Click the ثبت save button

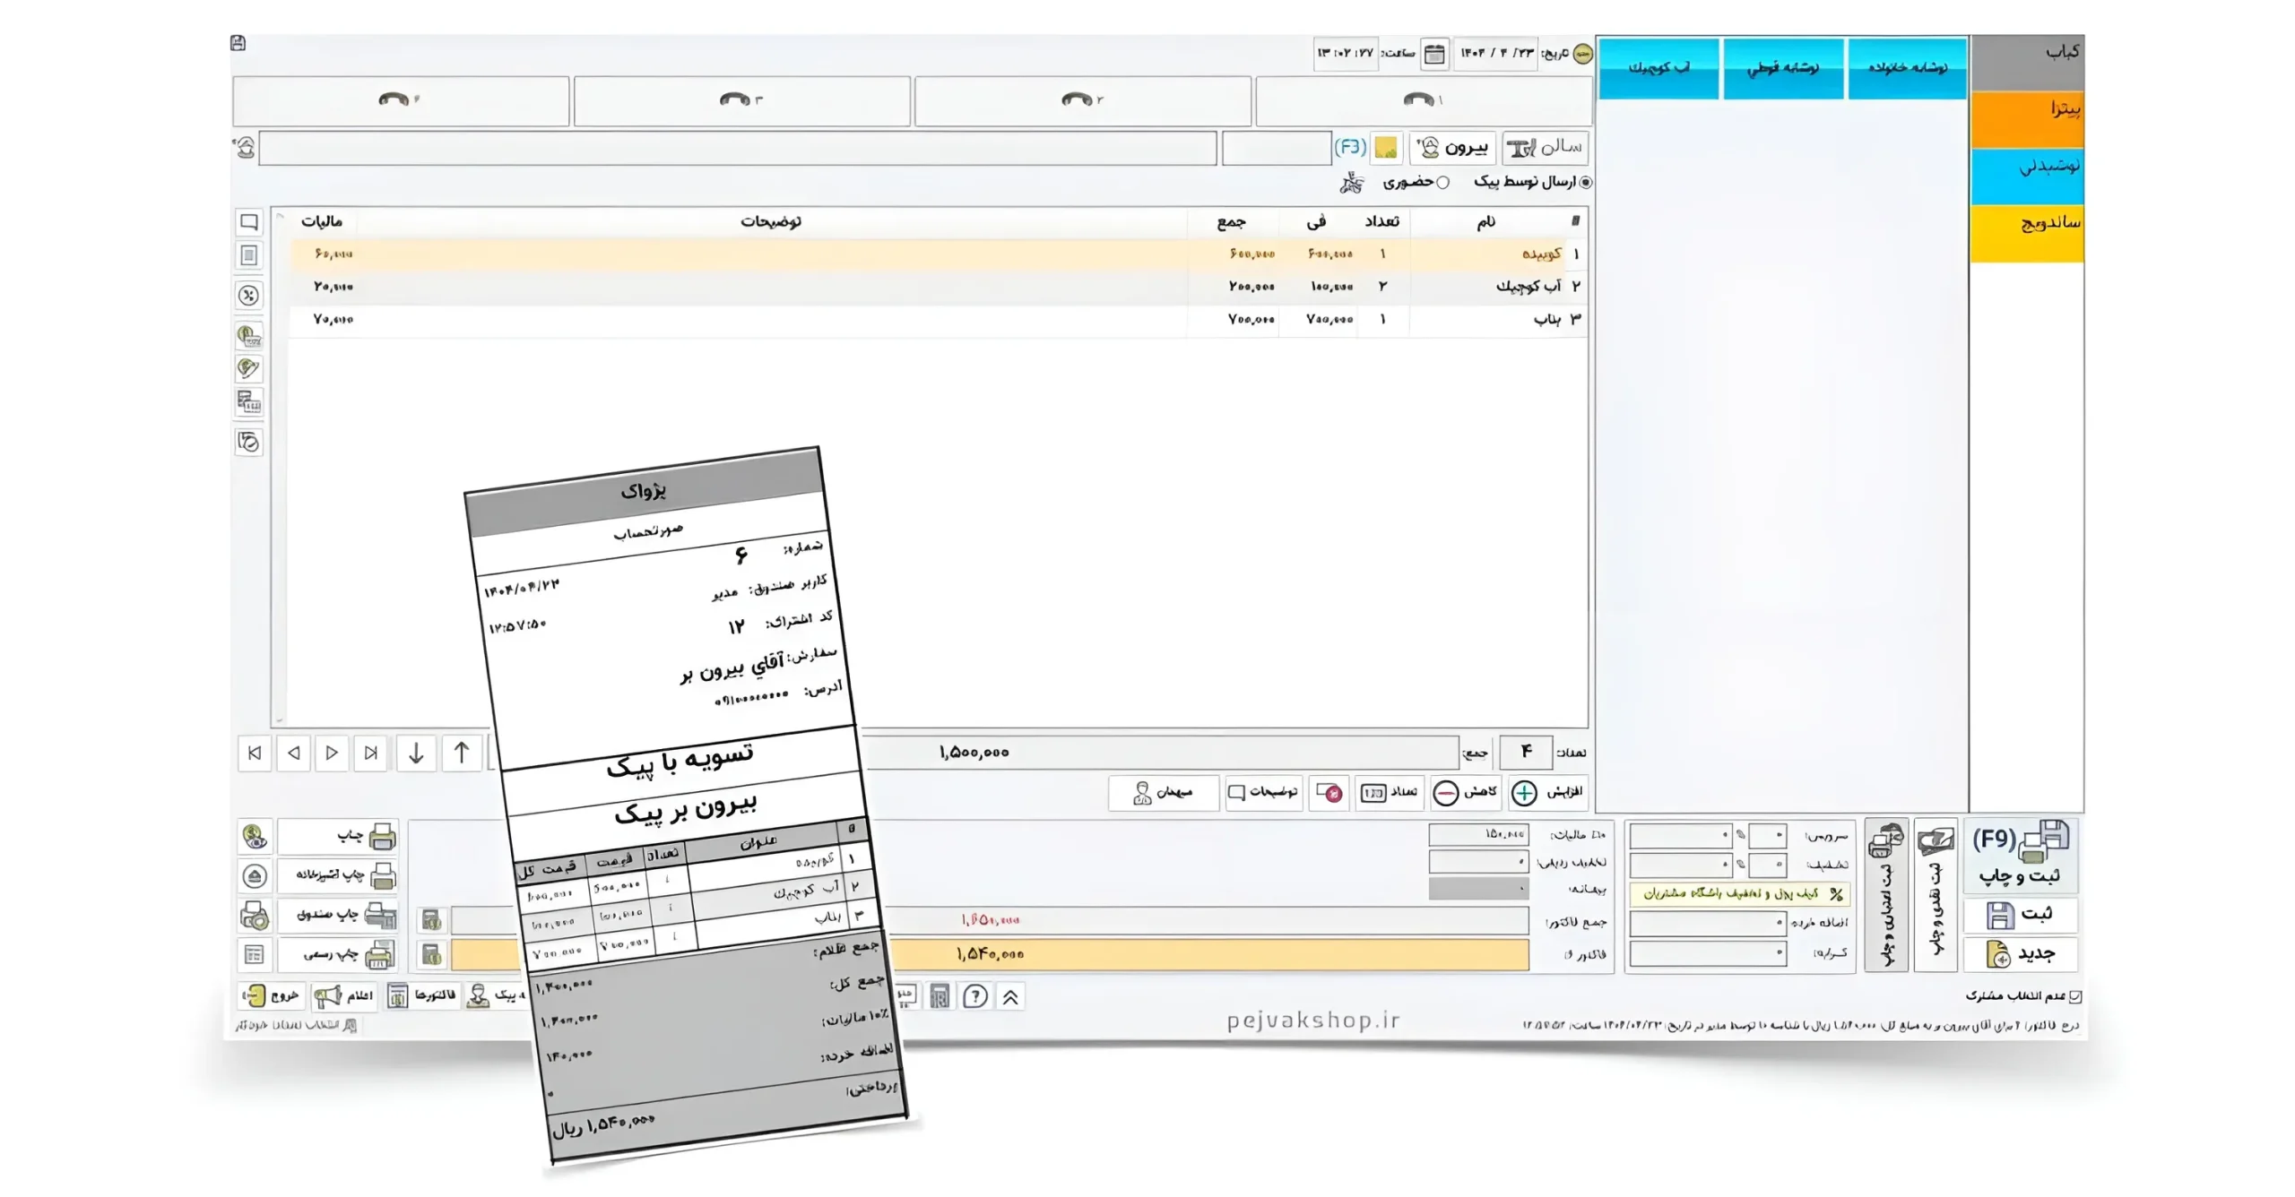2020,915
